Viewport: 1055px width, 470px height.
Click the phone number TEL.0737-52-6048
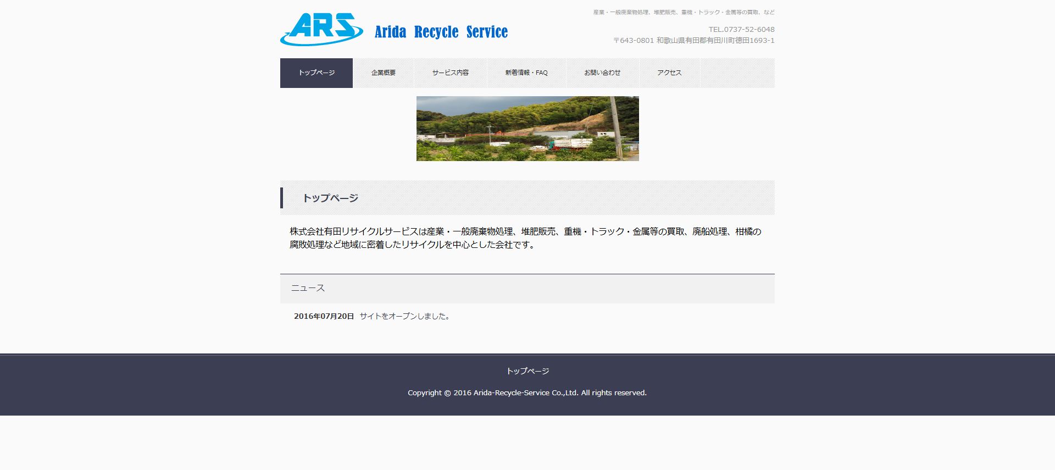tap(741, 30)
